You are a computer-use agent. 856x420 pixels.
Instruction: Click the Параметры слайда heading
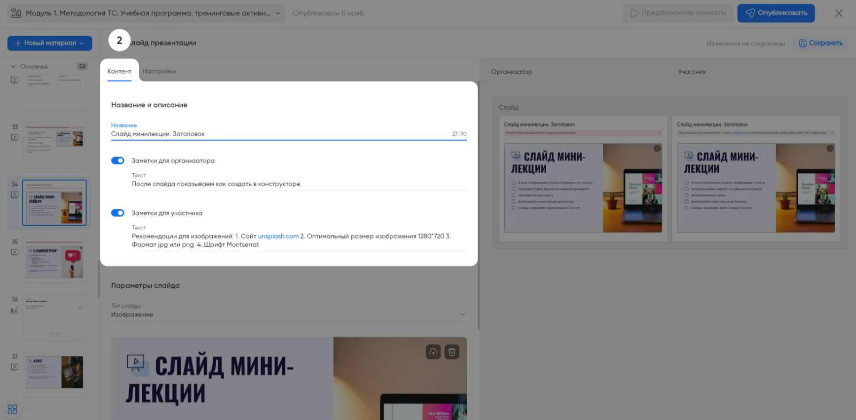pyautogui.click(x=146, y=286)
